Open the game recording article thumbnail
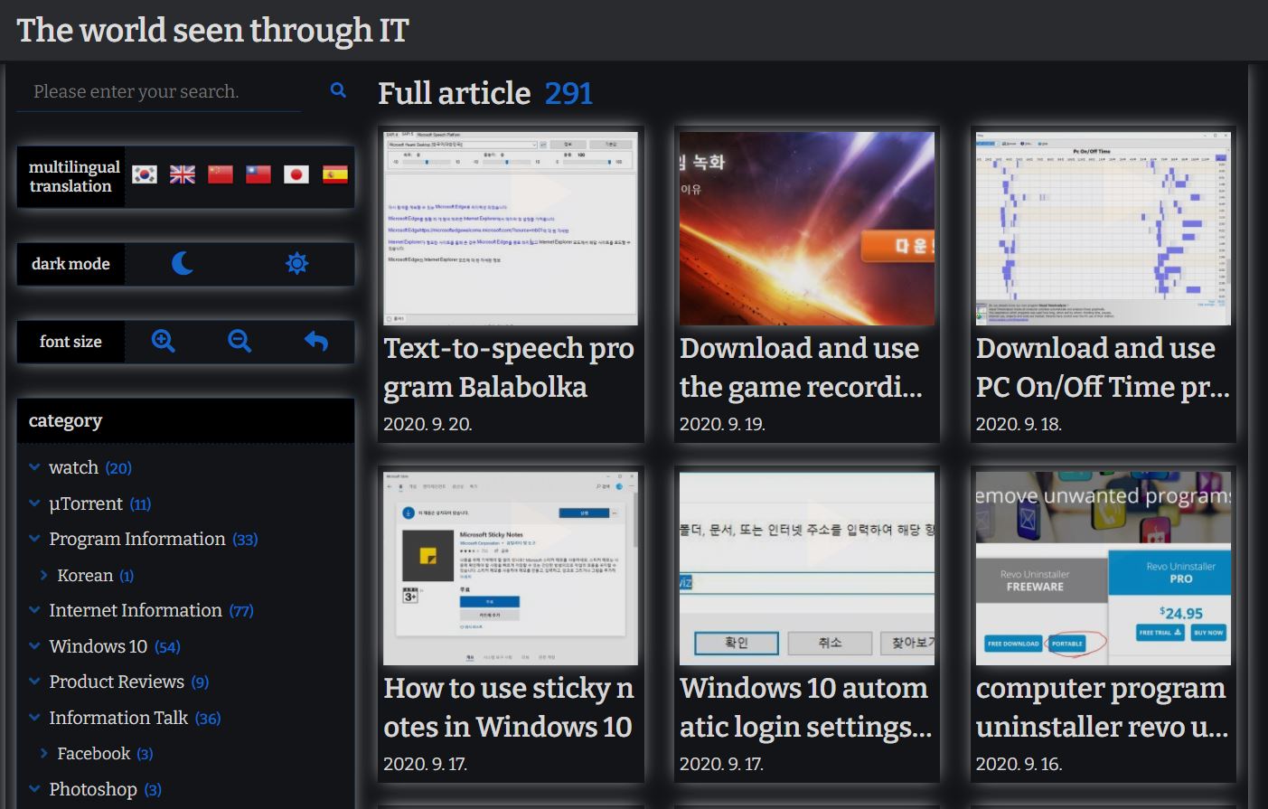 807,229
